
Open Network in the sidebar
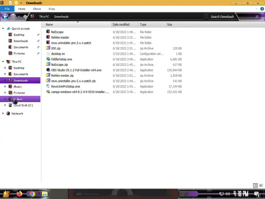pos(17,113)
